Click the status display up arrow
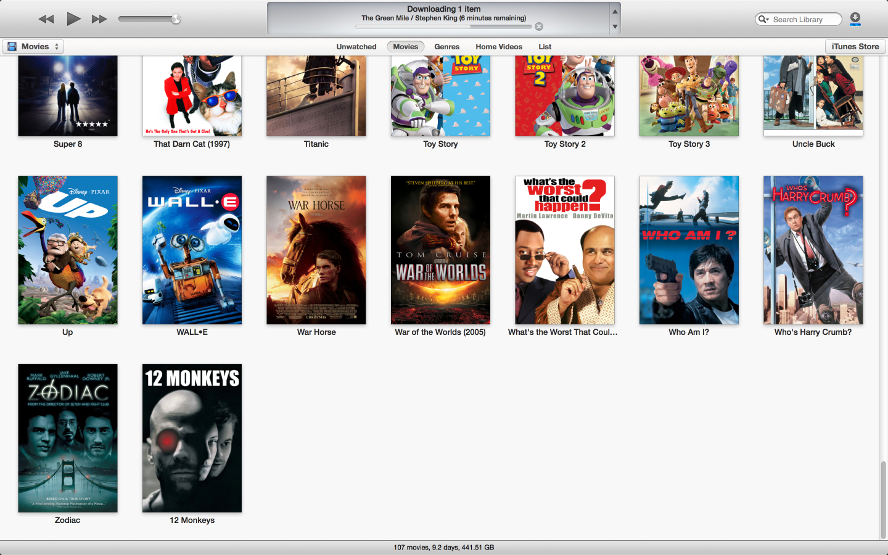This screenshot has height=555, width=888. pos(615,11)
